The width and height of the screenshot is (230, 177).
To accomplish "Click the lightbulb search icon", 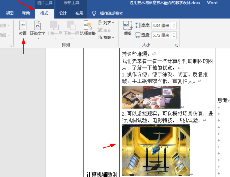I will click(x=94, y=13).
